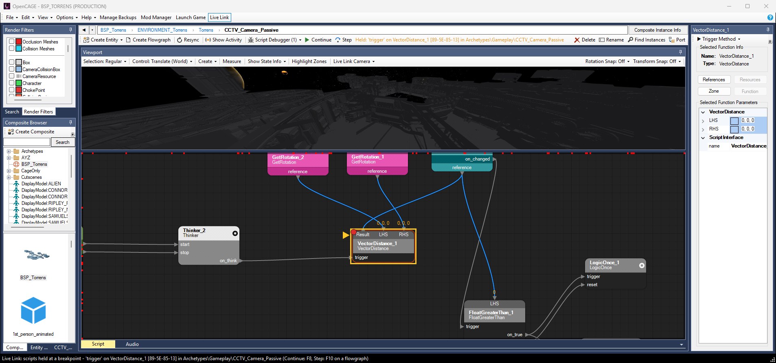Collapse the ScriptInterface section
This screenshot has height=363, width=776.
[703, 138]
